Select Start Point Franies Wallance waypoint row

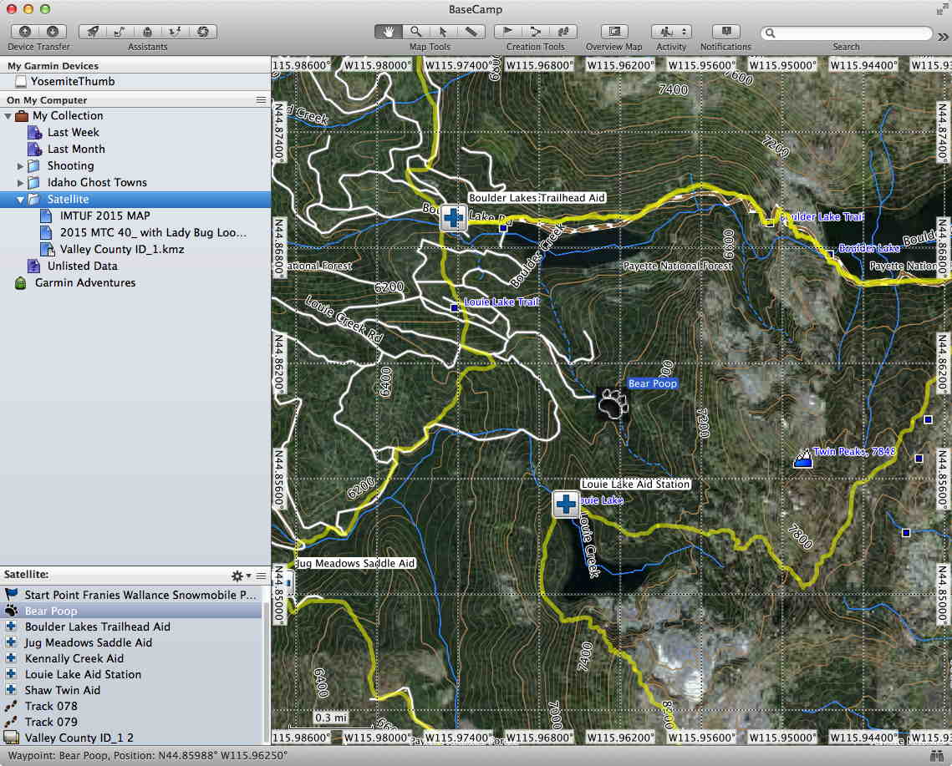[132, 595]
